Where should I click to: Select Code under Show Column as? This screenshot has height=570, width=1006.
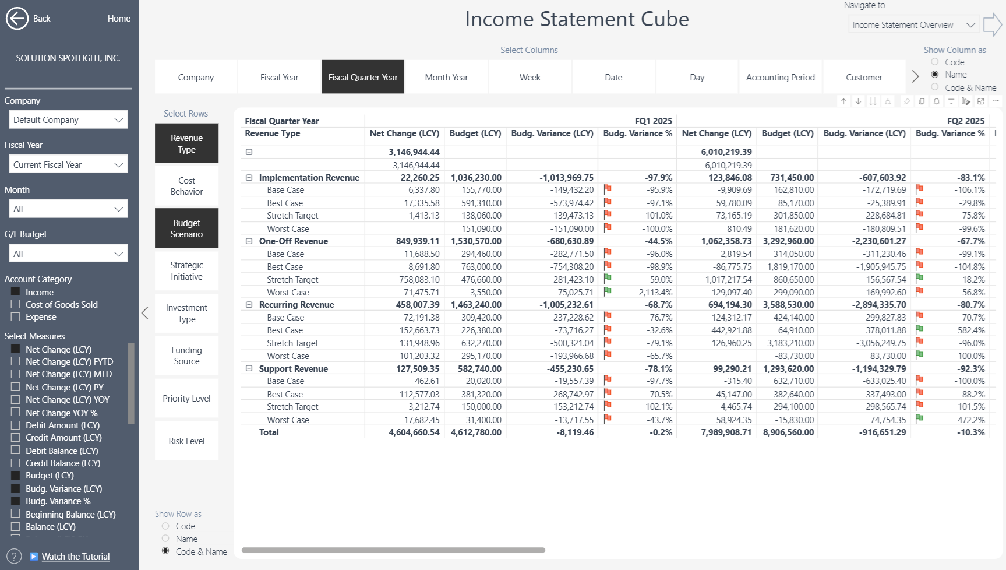935,62
